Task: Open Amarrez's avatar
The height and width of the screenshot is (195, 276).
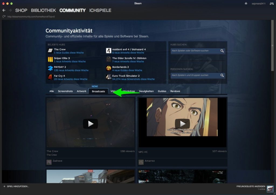Action: click(x=141, y=162)
